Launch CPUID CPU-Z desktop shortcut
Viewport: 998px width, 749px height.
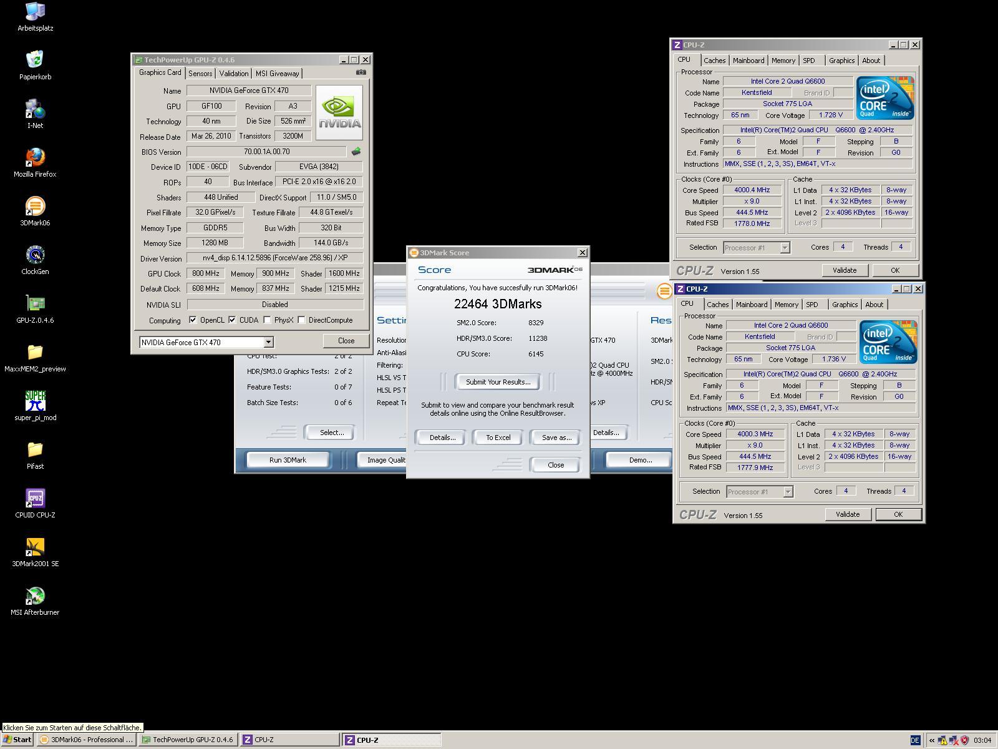(35, 503)
